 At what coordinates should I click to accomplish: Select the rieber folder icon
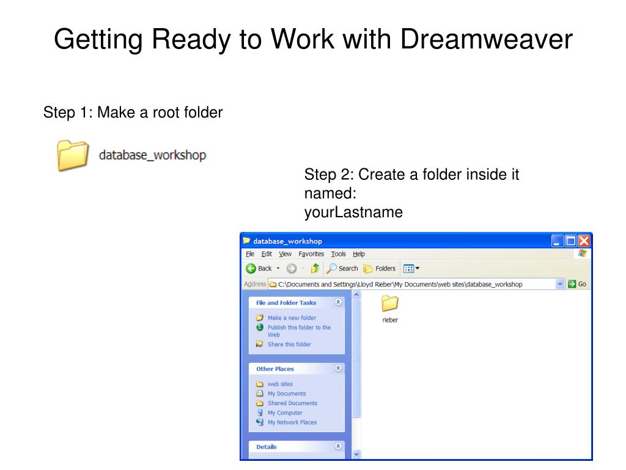[390, 304]
